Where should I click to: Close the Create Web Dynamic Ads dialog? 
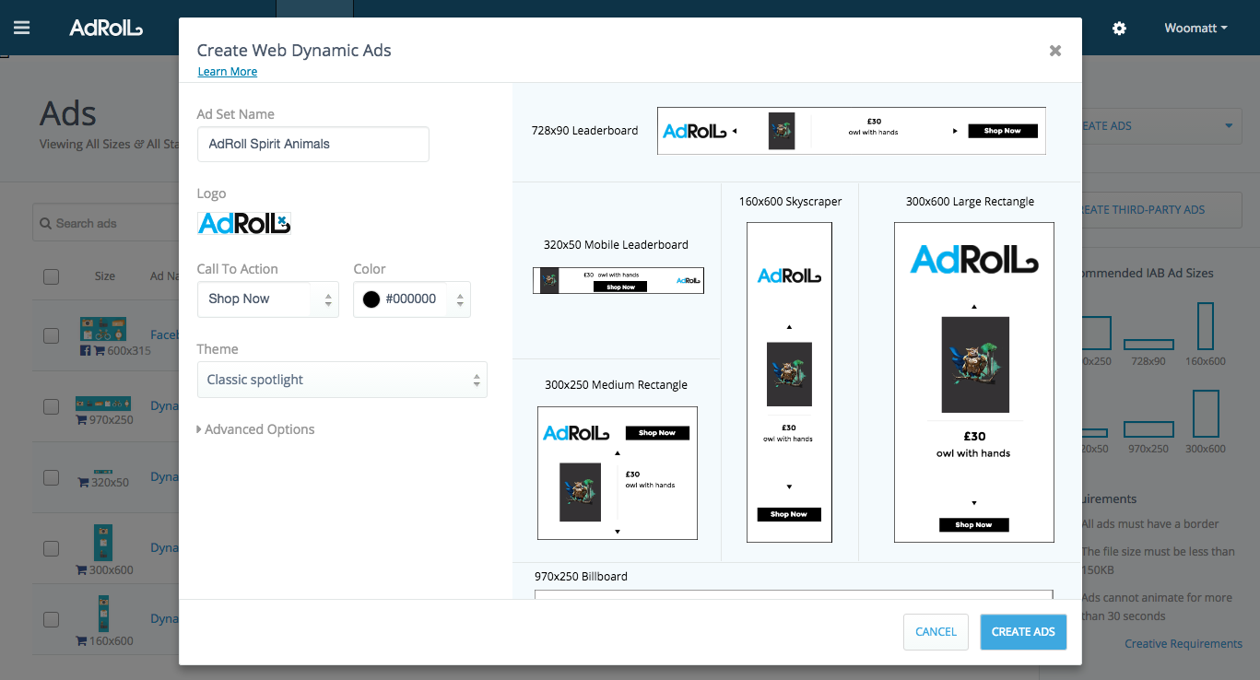click(1055, 51)
